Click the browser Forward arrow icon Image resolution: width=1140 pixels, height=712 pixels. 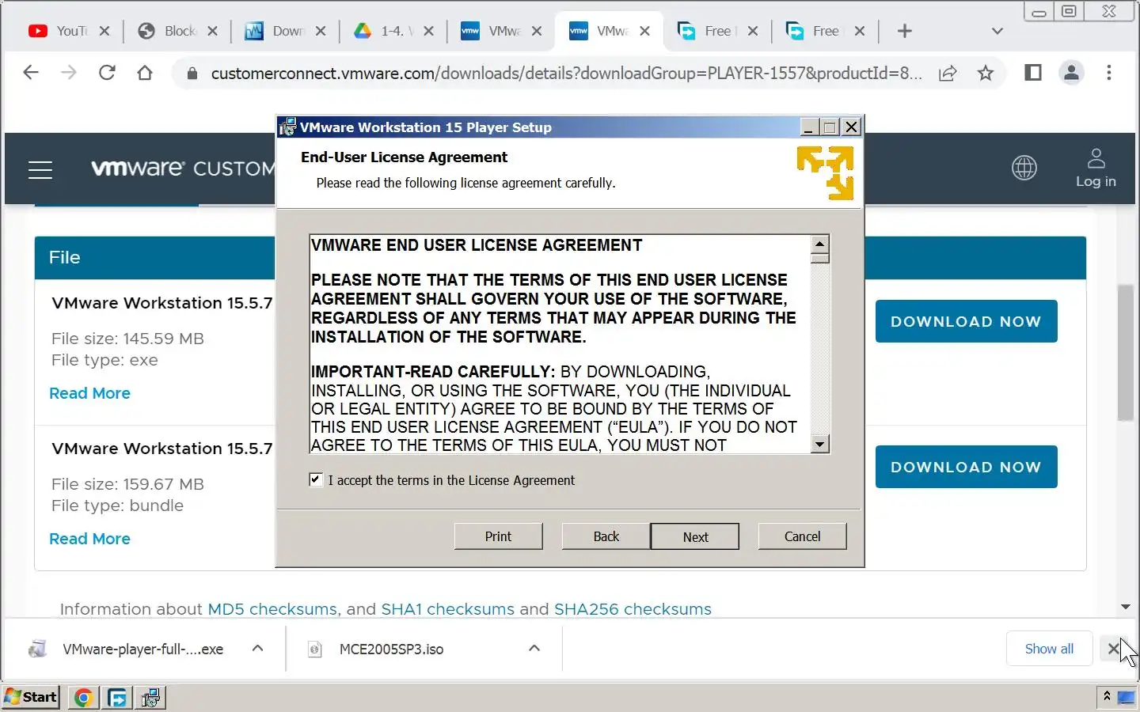[69, 73]
